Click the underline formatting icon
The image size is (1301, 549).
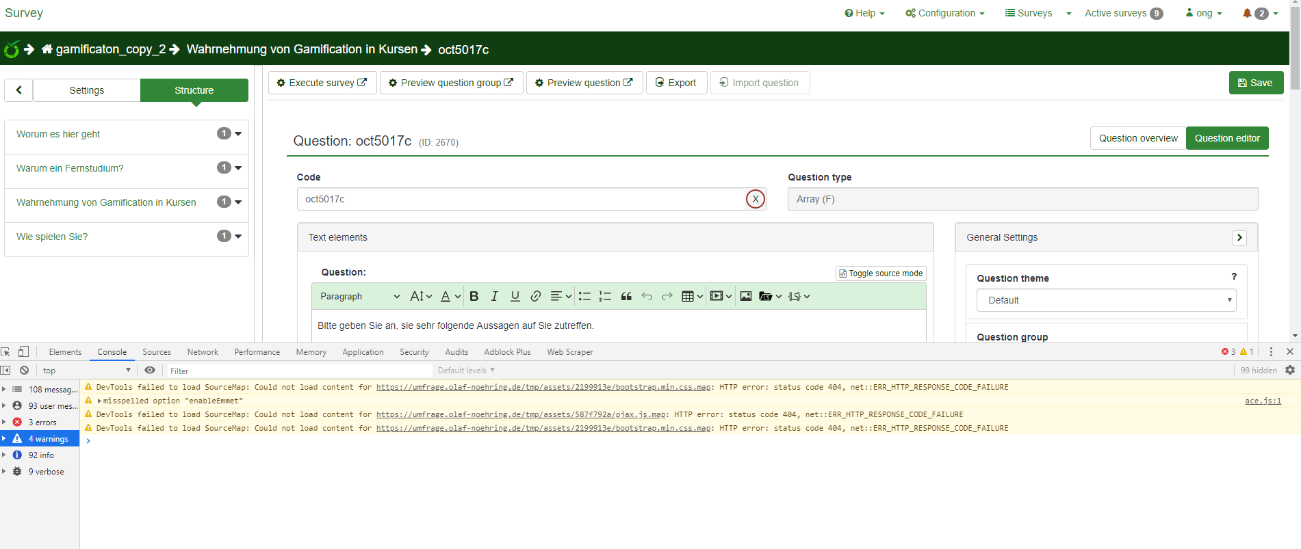click(515, 296)
